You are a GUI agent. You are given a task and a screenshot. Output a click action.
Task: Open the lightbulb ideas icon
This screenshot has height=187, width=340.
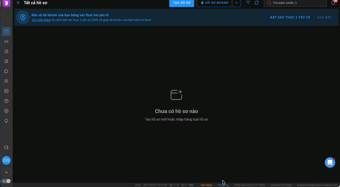tap(6, 121)
